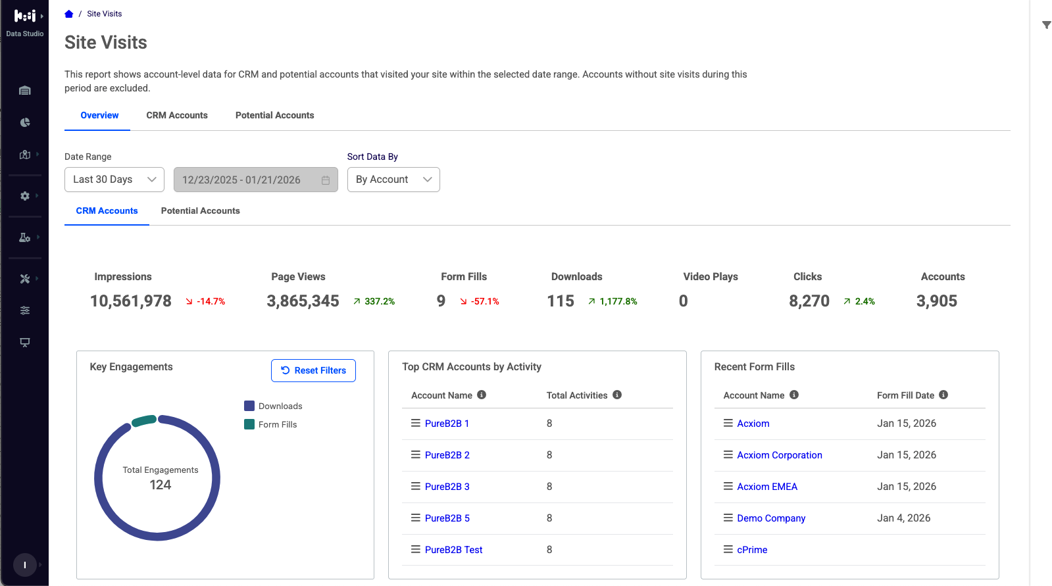Click the menu icon beside PureB2B 3

point(416,486)
